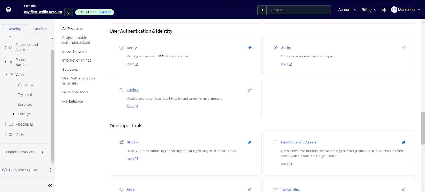425x192 pixels.
Task: Open Docs and Support more options menu
Action: coord(50,170)
